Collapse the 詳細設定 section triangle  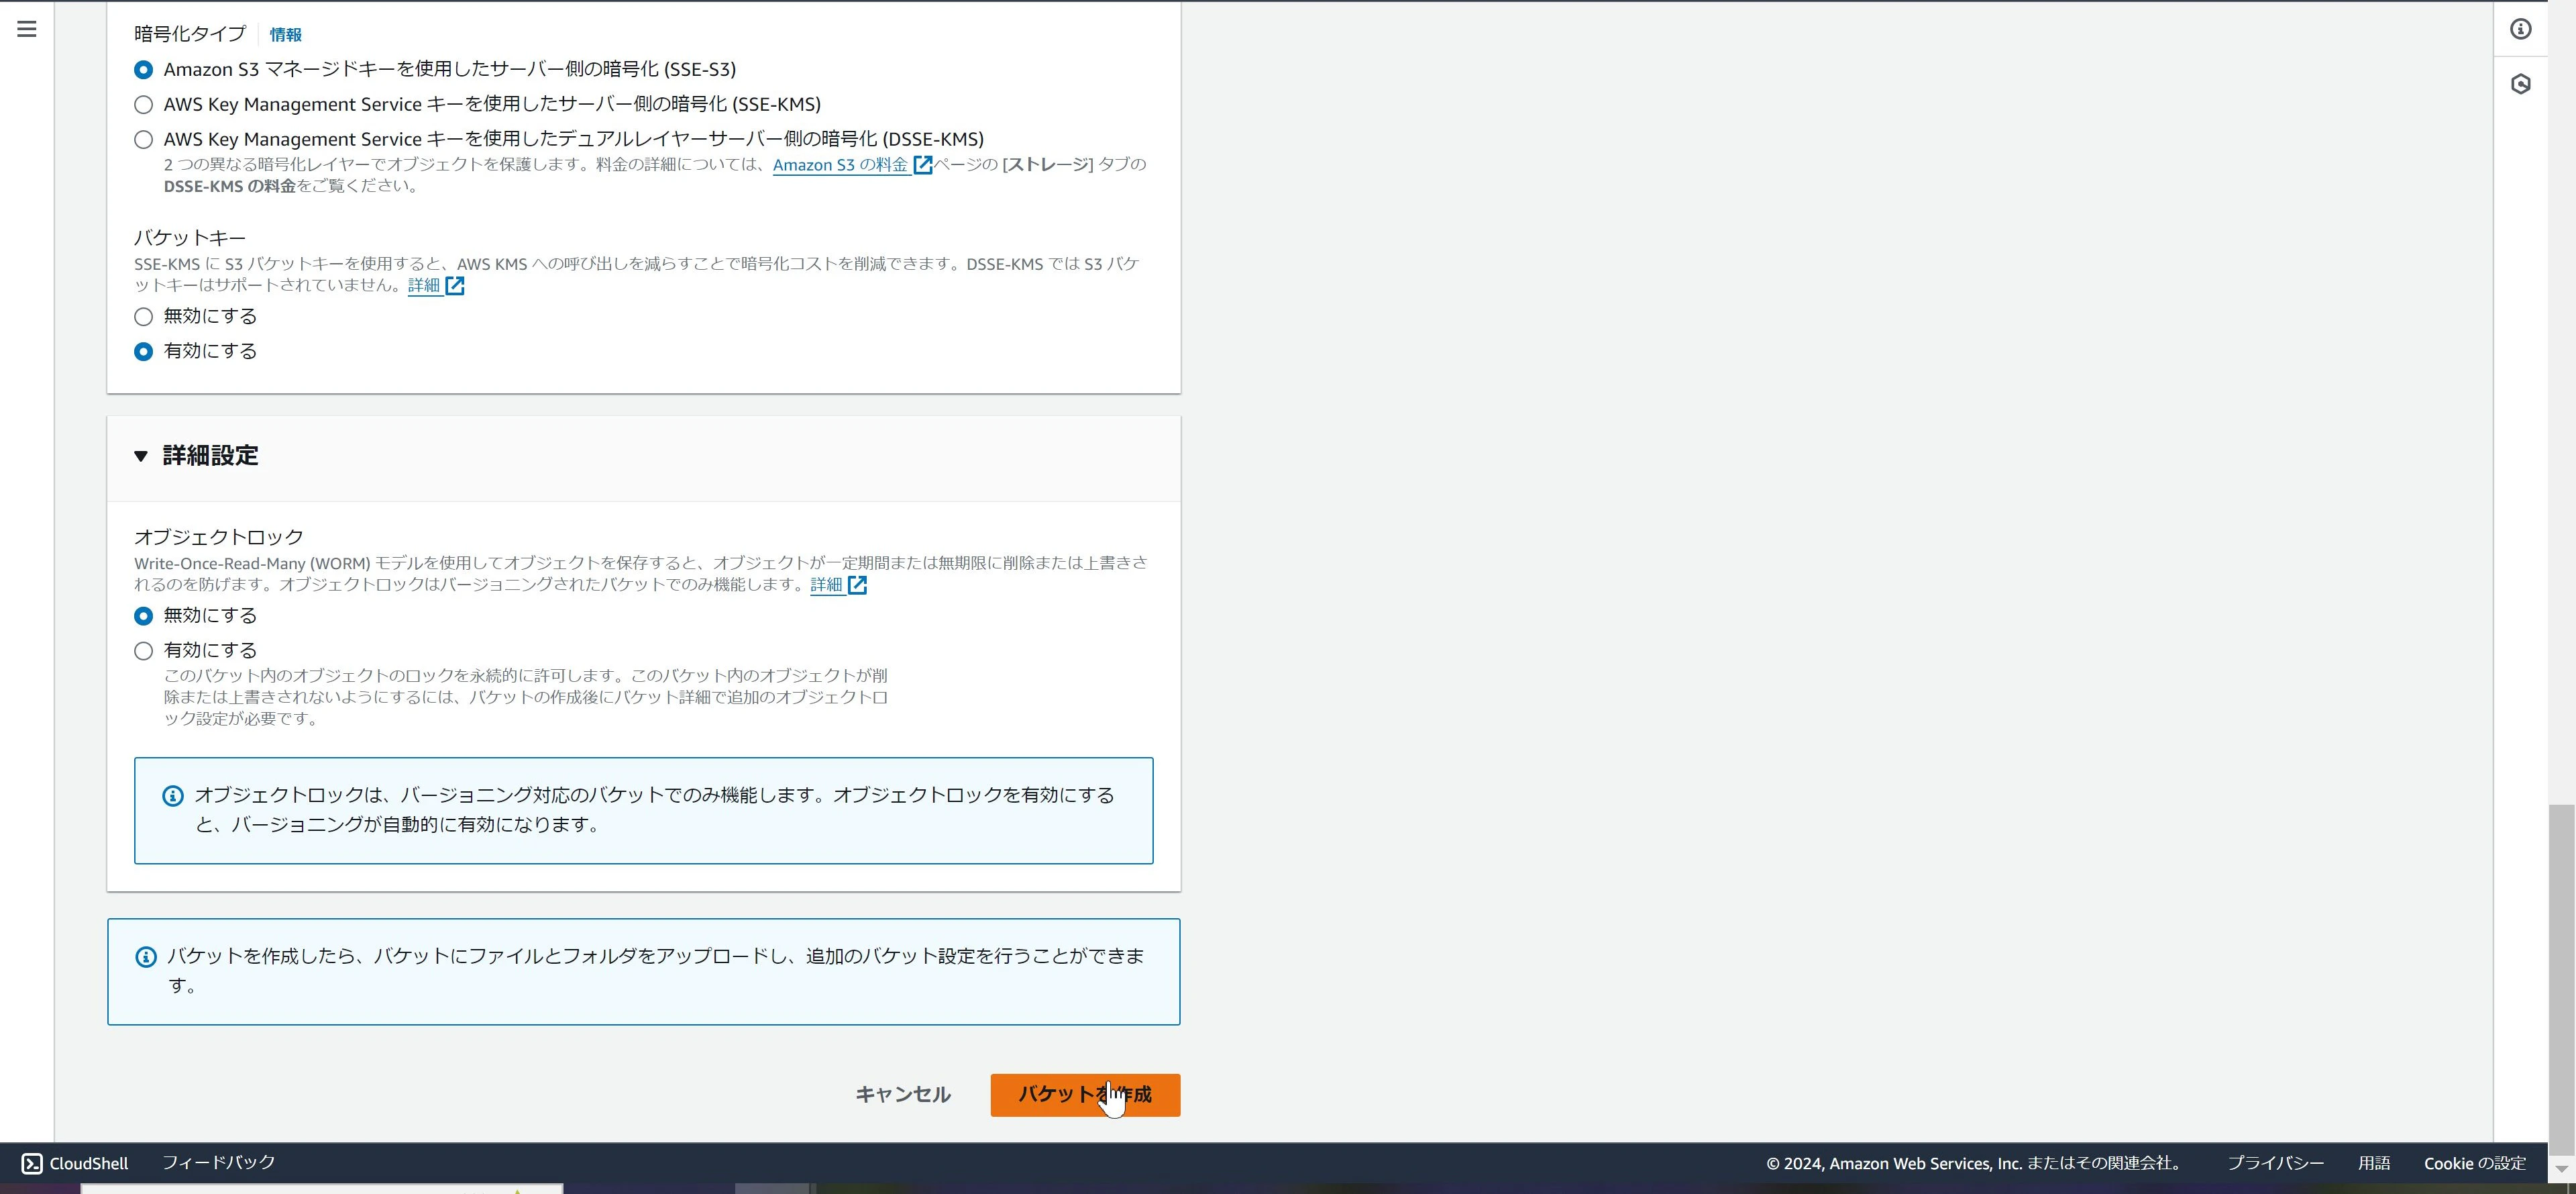[x=141, y=456]
